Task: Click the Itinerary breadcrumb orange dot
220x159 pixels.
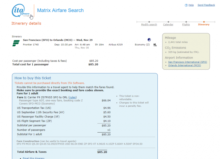Action: (204, 22)
